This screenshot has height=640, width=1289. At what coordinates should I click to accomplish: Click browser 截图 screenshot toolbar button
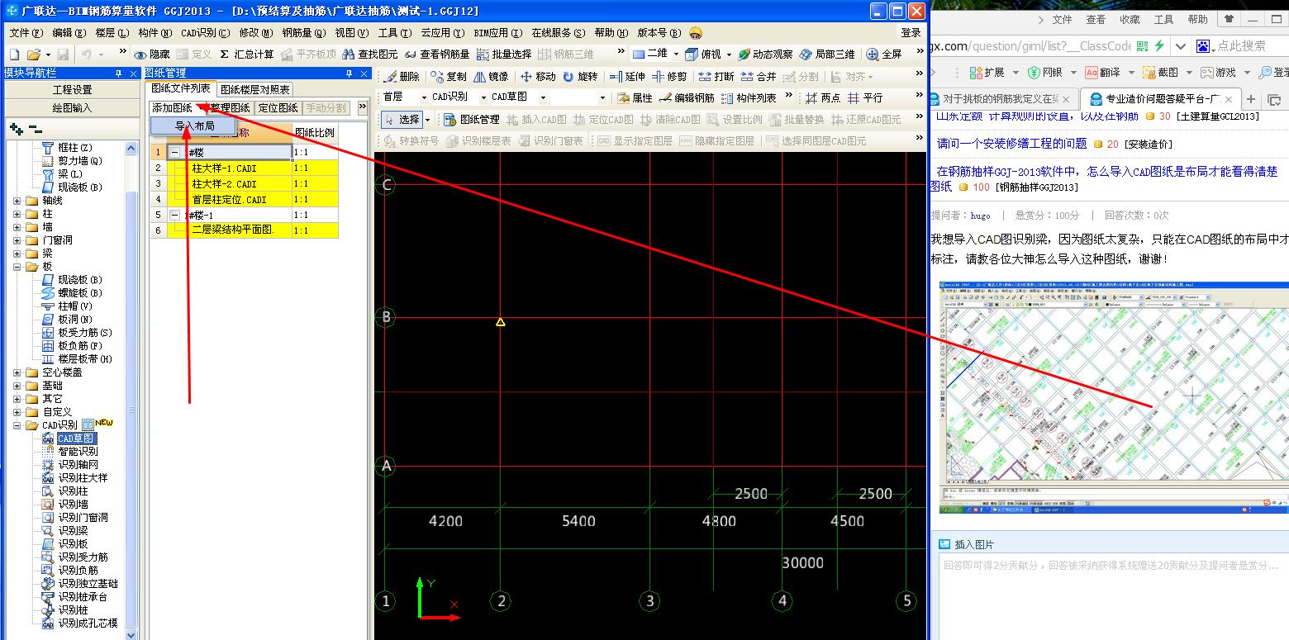coord(1160,73)
